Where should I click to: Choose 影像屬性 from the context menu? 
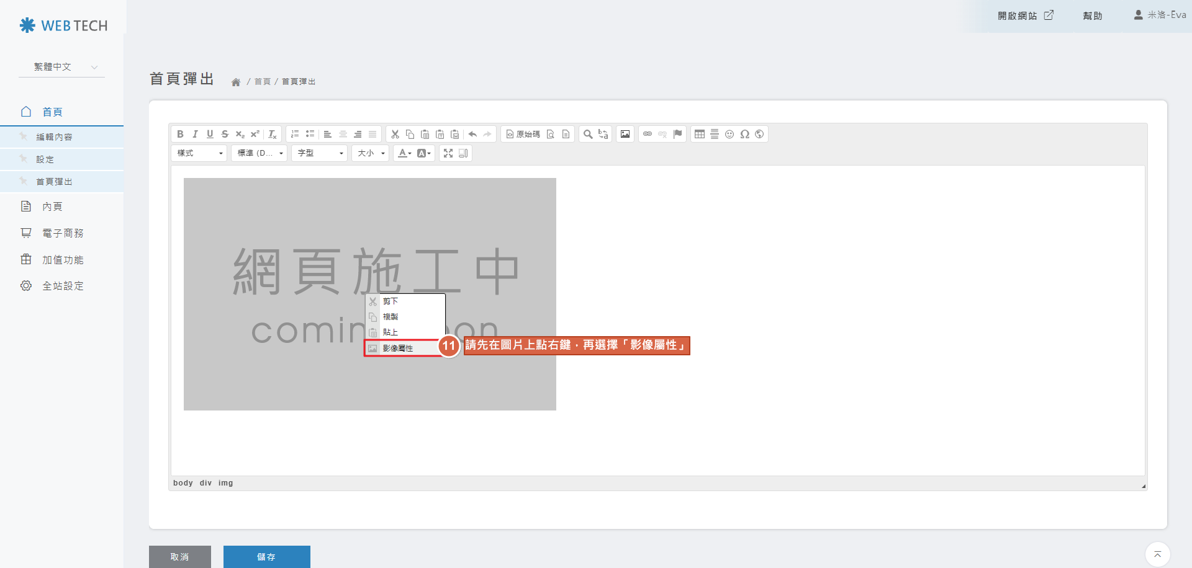[x=398, y=348]
